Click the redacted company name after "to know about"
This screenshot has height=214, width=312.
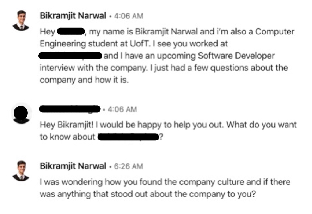click(x=127, y=137)
